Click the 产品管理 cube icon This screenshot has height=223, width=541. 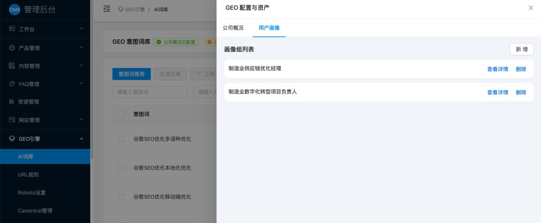pos(12,48)
